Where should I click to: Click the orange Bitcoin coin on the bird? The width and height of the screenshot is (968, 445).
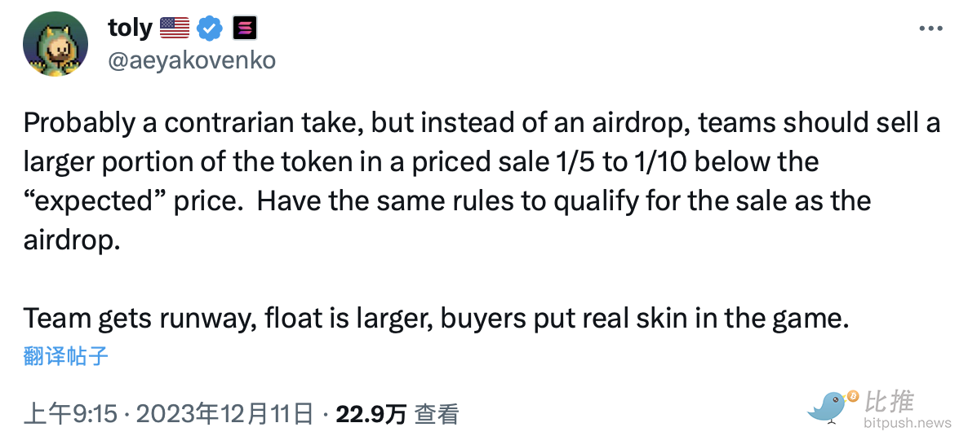tap(853, 395)
